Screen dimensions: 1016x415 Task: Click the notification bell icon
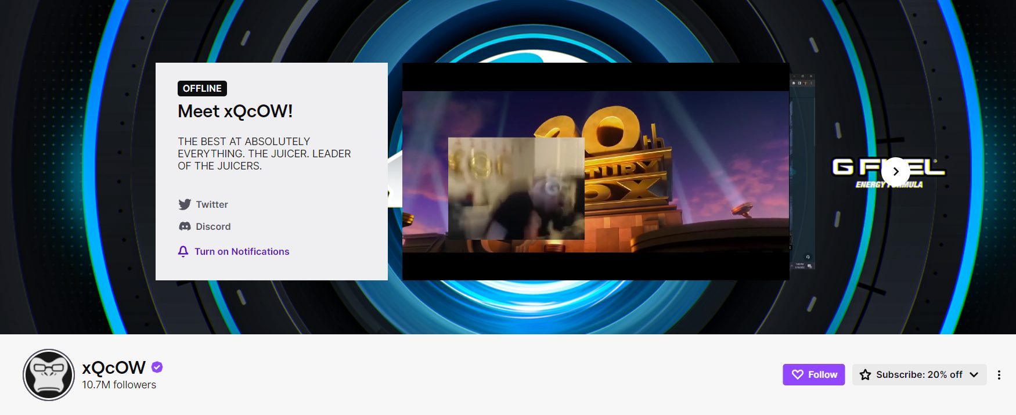pyautogui.click(x=183, y=251)
